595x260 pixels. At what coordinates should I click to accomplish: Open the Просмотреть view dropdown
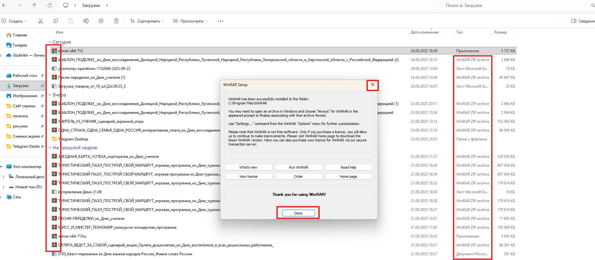[190, 21]
